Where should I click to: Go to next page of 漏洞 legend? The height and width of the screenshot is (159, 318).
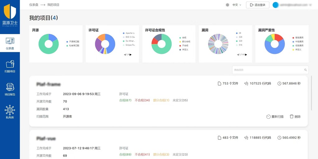tap(247, 55)
